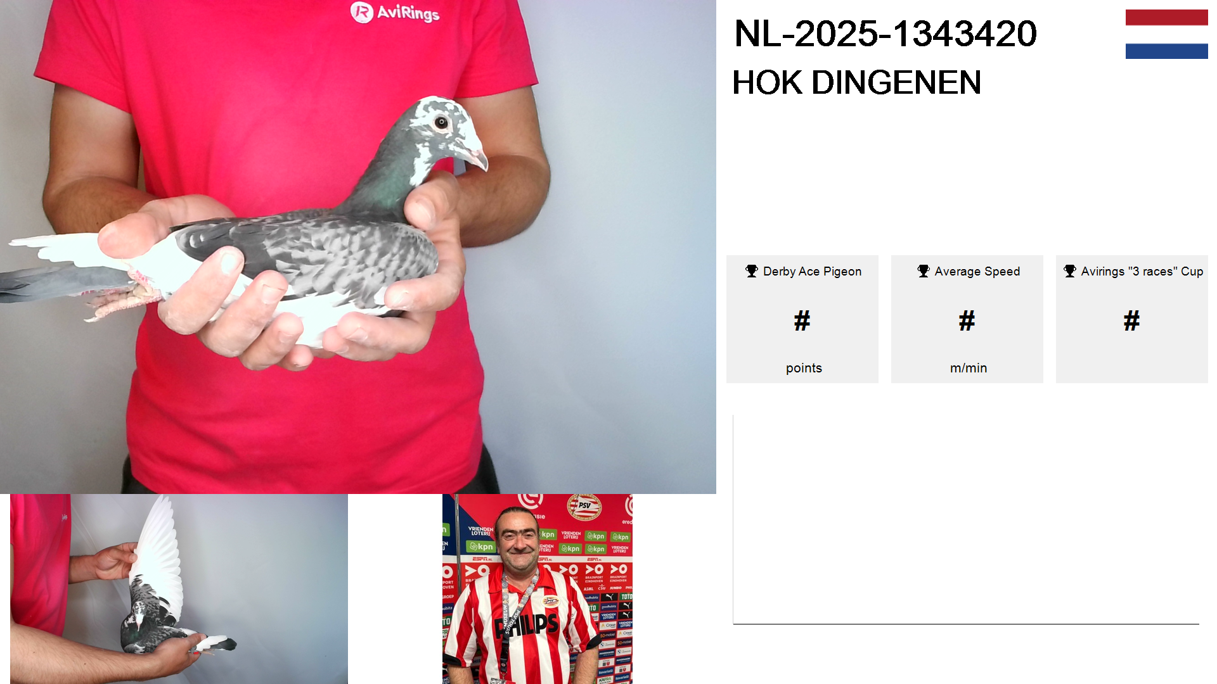Click the Average Speed trophy icon
This screenshot has width=1217, height=684.
coord(924,271)
